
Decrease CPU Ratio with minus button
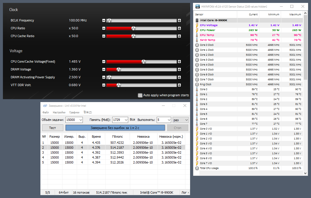[x=104, y=28]
